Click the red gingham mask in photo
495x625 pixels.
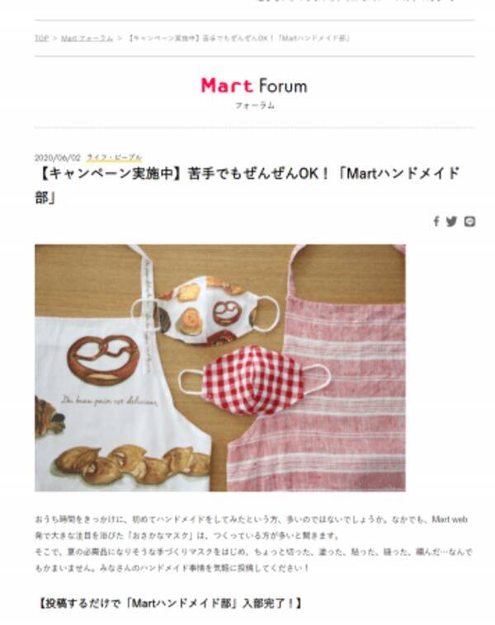[254, 381]
